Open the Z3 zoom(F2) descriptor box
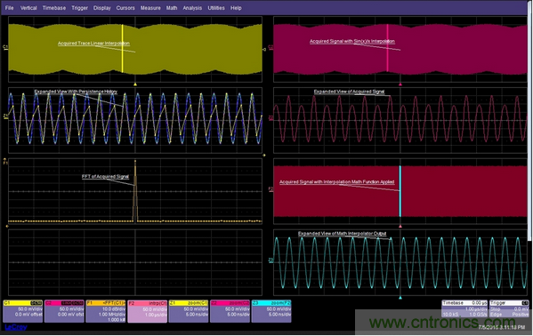This screenshot has width=533, height=336. pyautogui.click(x=271, y=311)
